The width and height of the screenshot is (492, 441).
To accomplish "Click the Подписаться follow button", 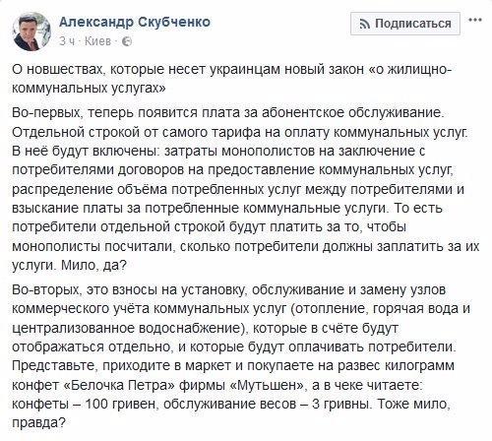I will pyautogui.click(x=405, y=24).
